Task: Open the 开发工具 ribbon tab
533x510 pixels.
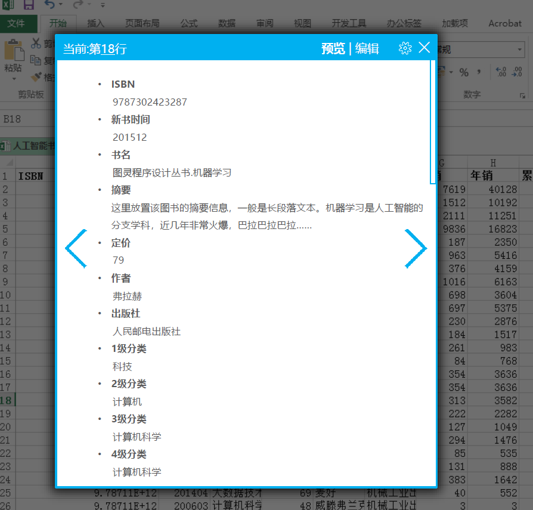Action: 349,23
